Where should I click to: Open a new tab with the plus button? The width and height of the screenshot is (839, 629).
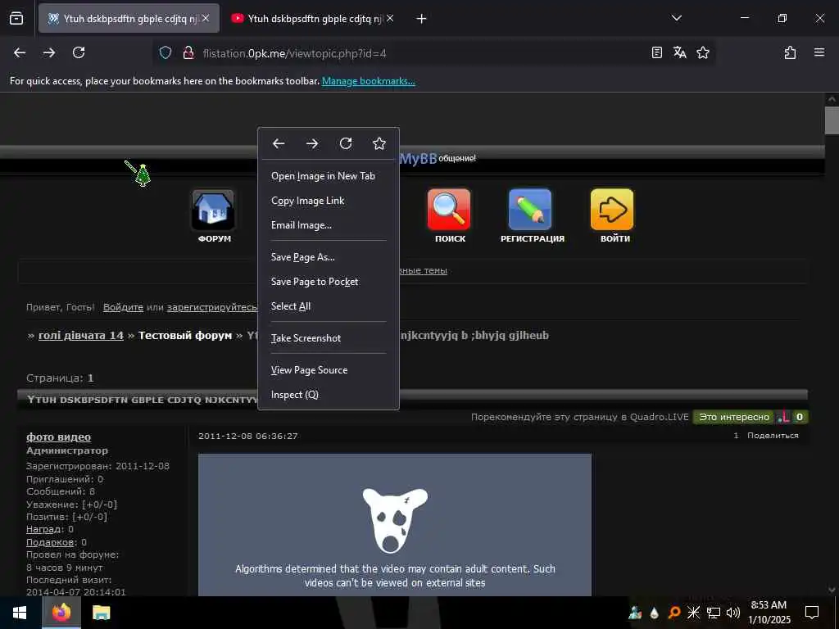[422, 19]
